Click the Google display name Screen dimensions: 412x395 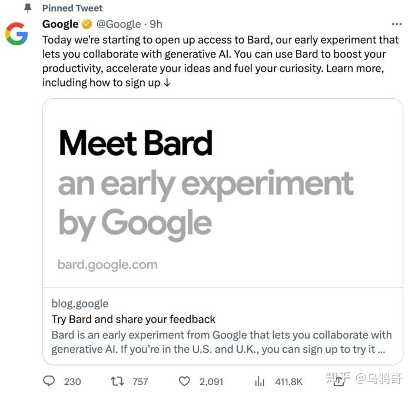[60, 24]
